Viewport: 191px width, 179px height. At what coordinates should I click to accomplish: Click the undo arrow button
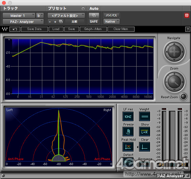[15, 29]
